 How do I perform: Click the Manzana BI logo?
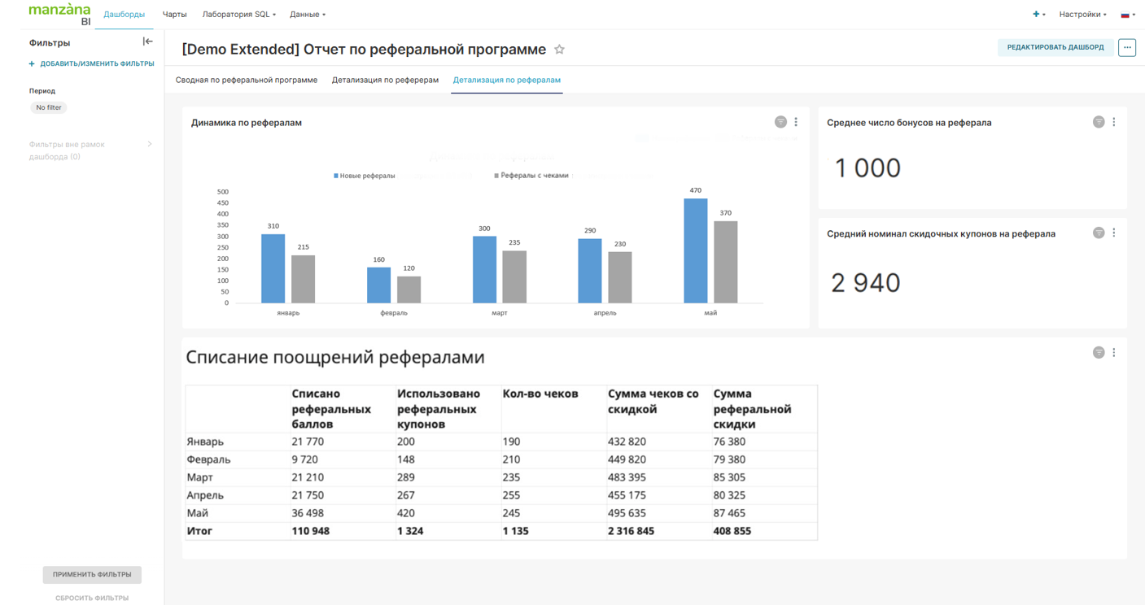59,14
